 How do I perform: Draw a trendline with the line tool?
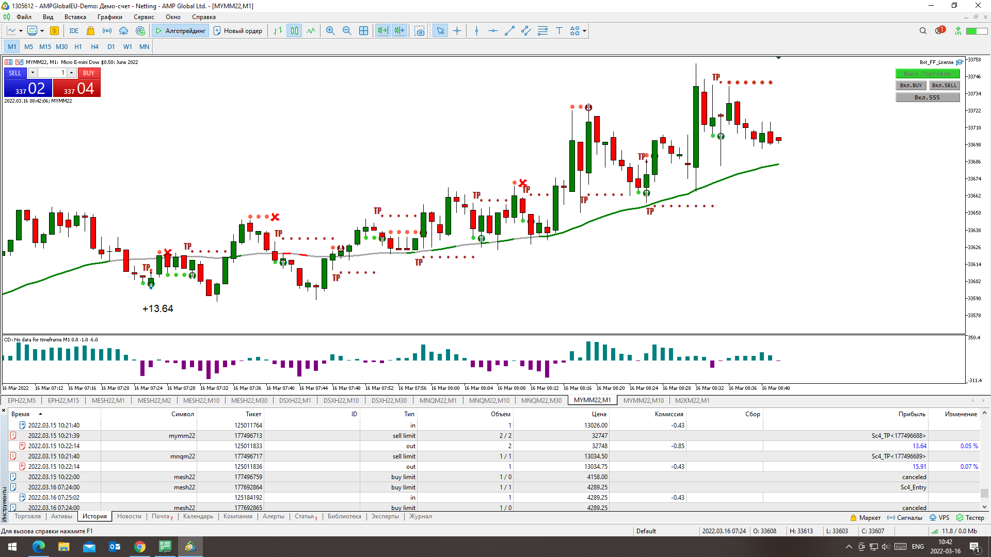(509, 31)
